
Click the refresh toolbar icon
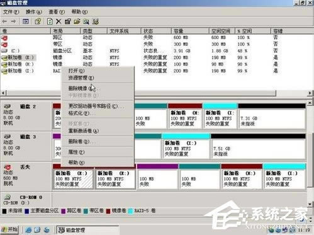(x=50, y=21)
